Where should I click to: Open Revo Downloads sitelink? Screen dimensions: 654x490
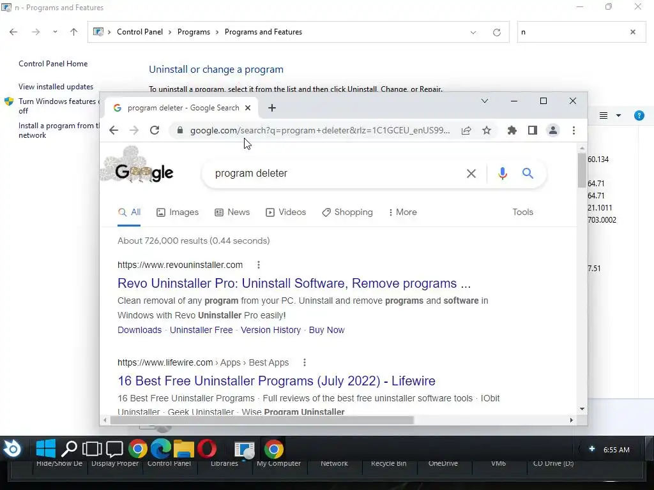tap(139, 330)
